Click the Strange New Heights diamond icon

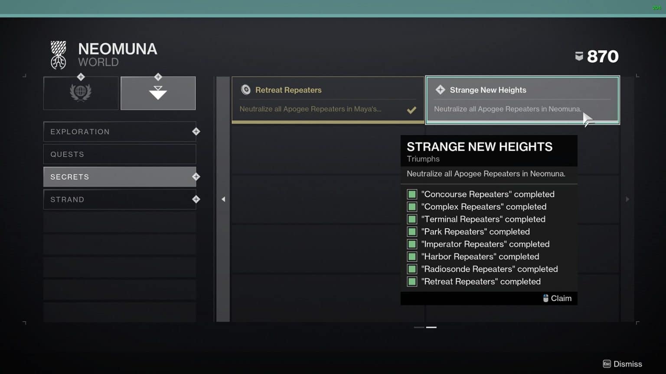441,90
